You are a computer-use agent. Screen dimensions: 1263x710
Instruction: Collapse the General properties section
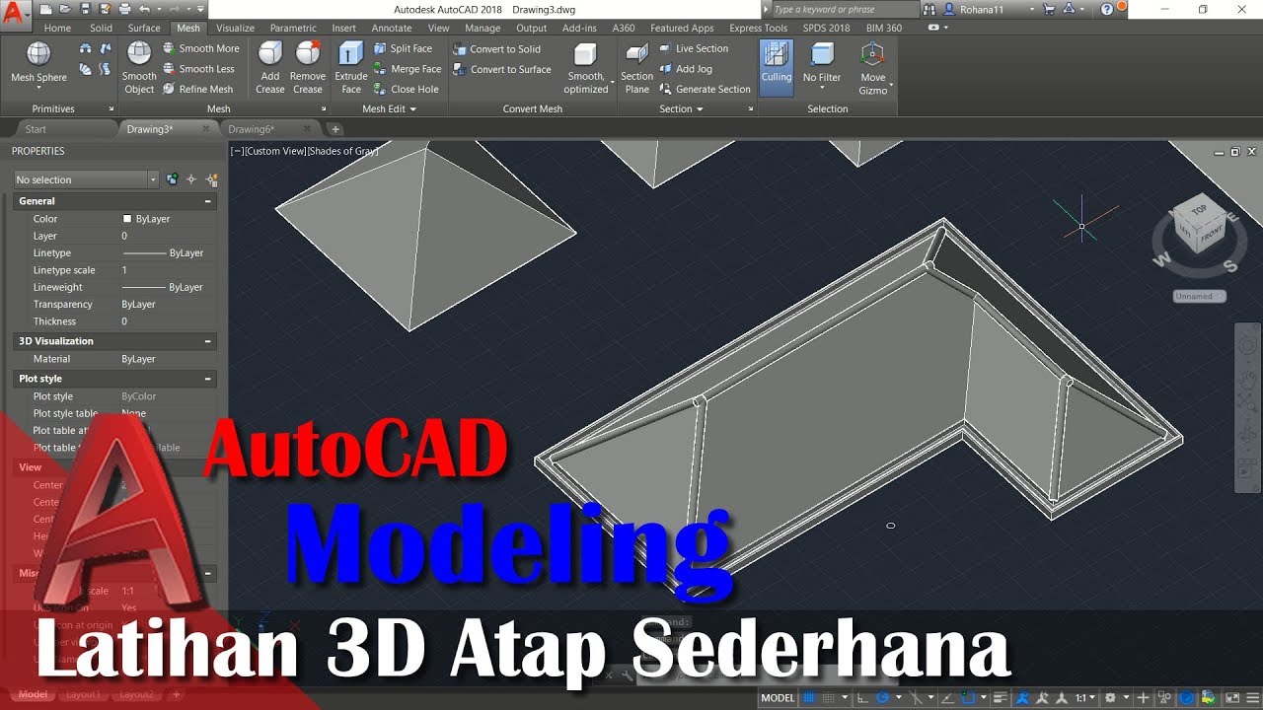(x=207, y=201)
